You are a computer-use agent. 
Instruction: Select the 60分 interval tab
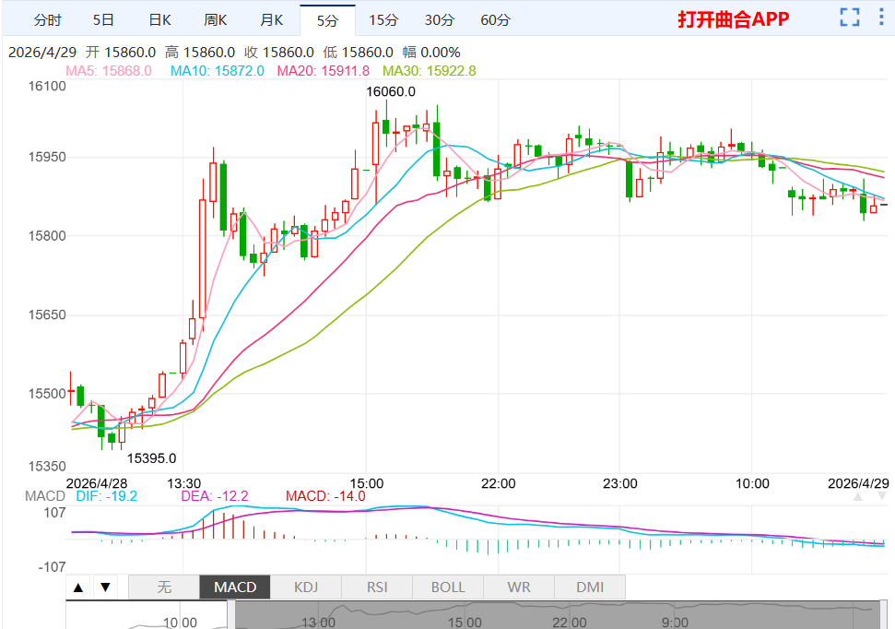coord(494,18)
